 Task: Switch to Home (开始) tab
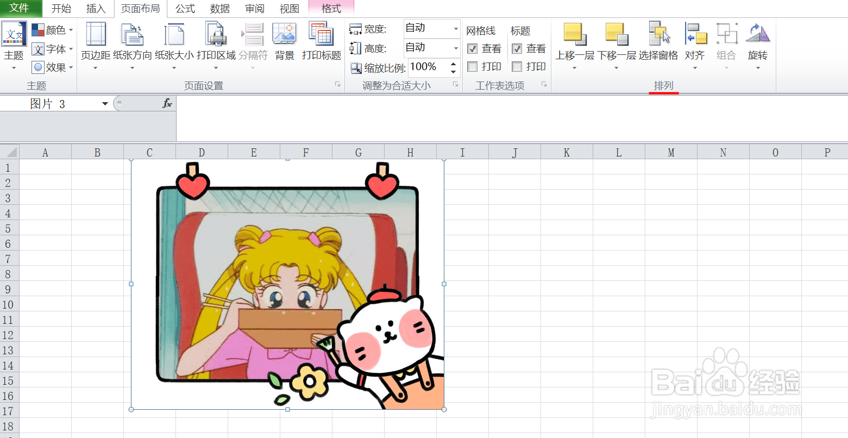pyautogui.click(x=61, y=9)
